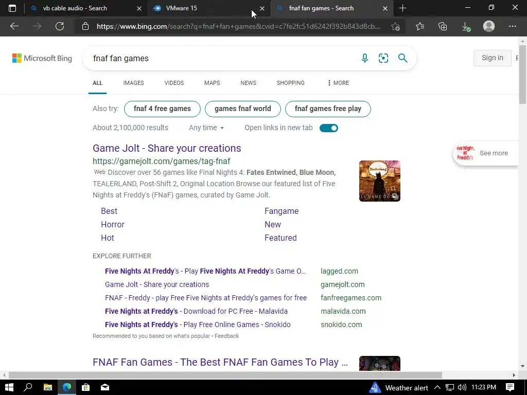Open taskbar Search
Image resolution: width=527 pixels, height=395 pixels.
pos(28,387)
